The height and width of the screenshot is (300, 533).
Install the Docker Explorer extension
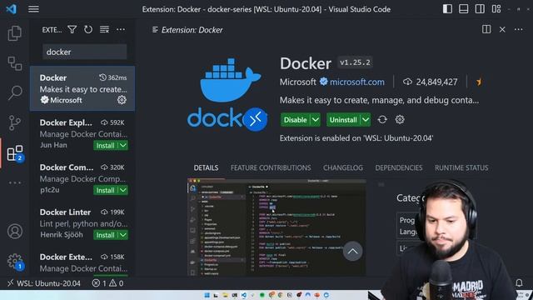106,145
